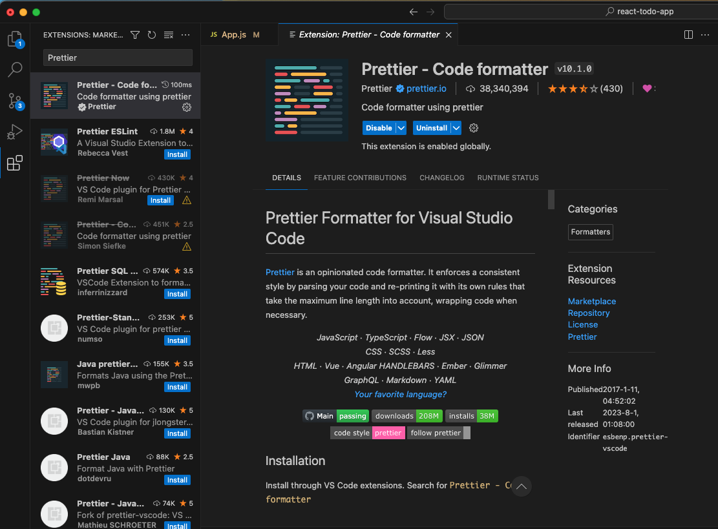Open the Marketplace resource link
Screen dimensions: 718x529
(591, 301)
